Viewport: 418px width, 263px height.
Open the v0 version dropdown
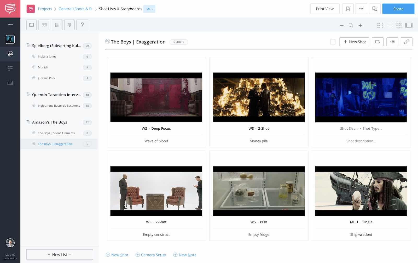pyautogui.click(x=149, y=9)
